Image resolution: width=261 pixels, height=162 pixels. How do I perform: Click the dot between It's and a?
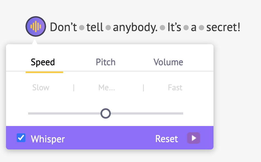[x=186, y=28]
